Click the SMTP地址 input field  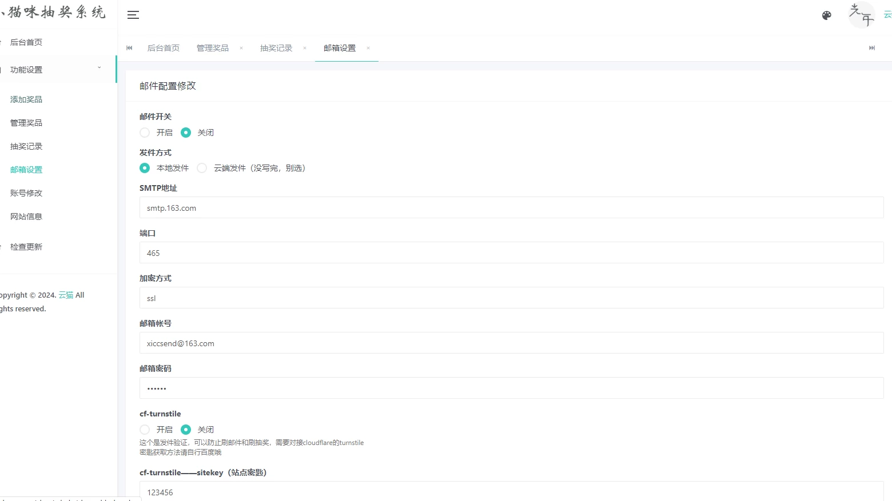(511, 208)
